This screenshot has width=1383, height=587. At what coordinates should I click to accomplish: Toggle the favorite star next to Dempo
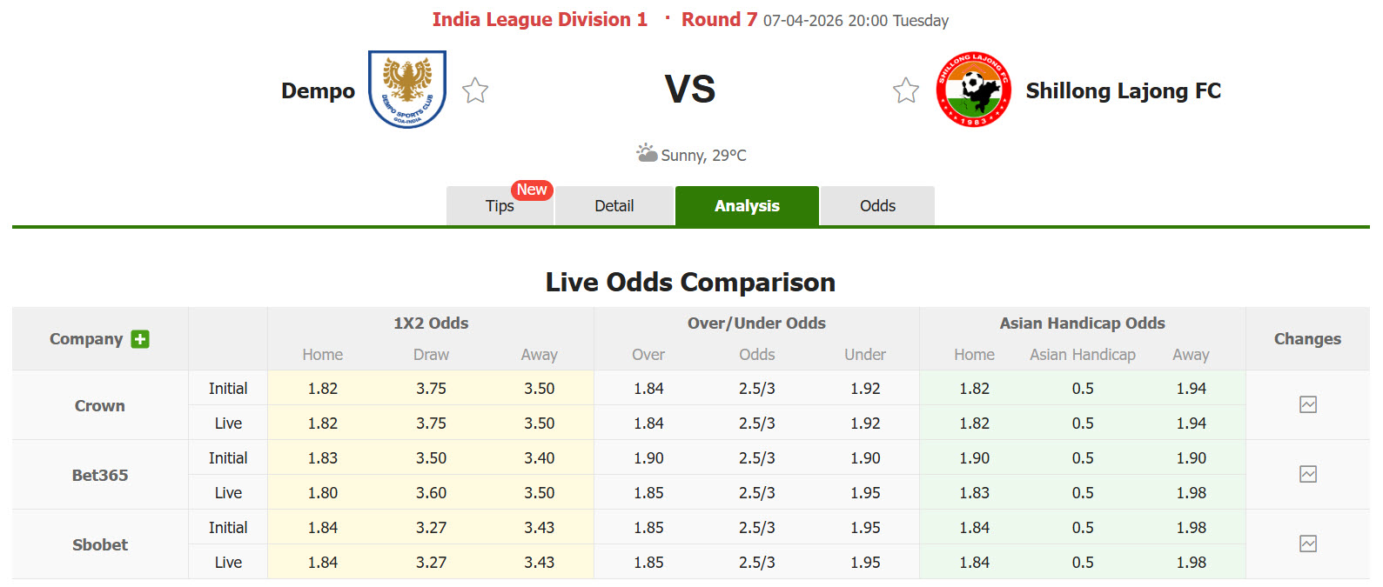pyautogui.click(x=474, y=90)
